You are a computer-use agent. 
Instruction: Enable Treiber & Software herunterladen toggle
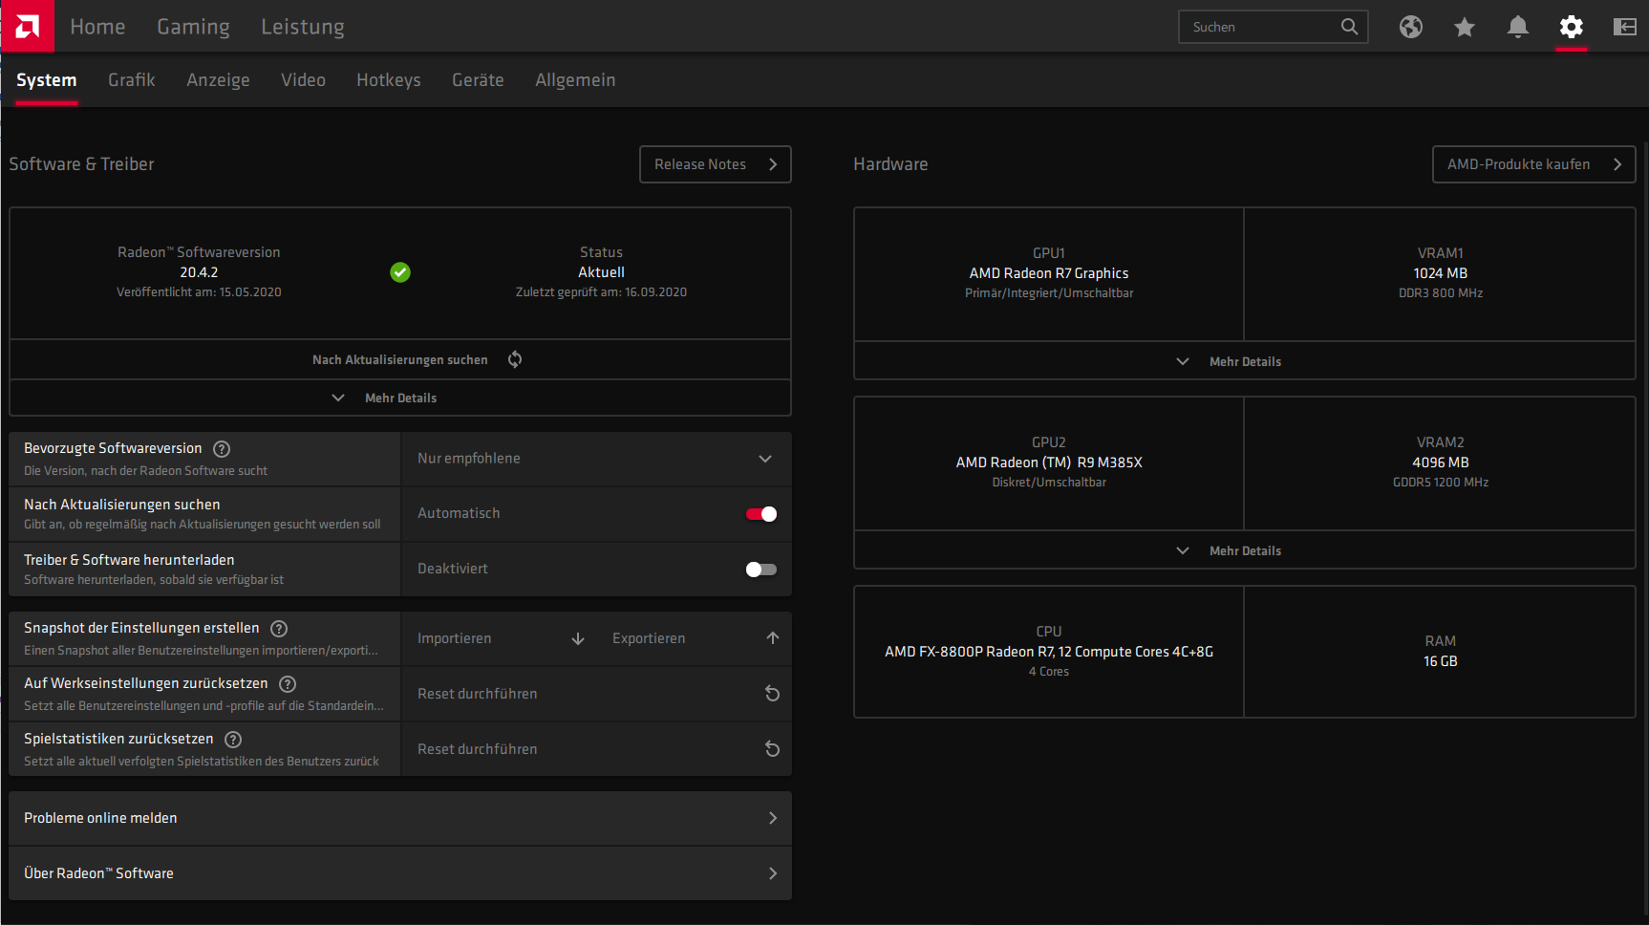761,570
